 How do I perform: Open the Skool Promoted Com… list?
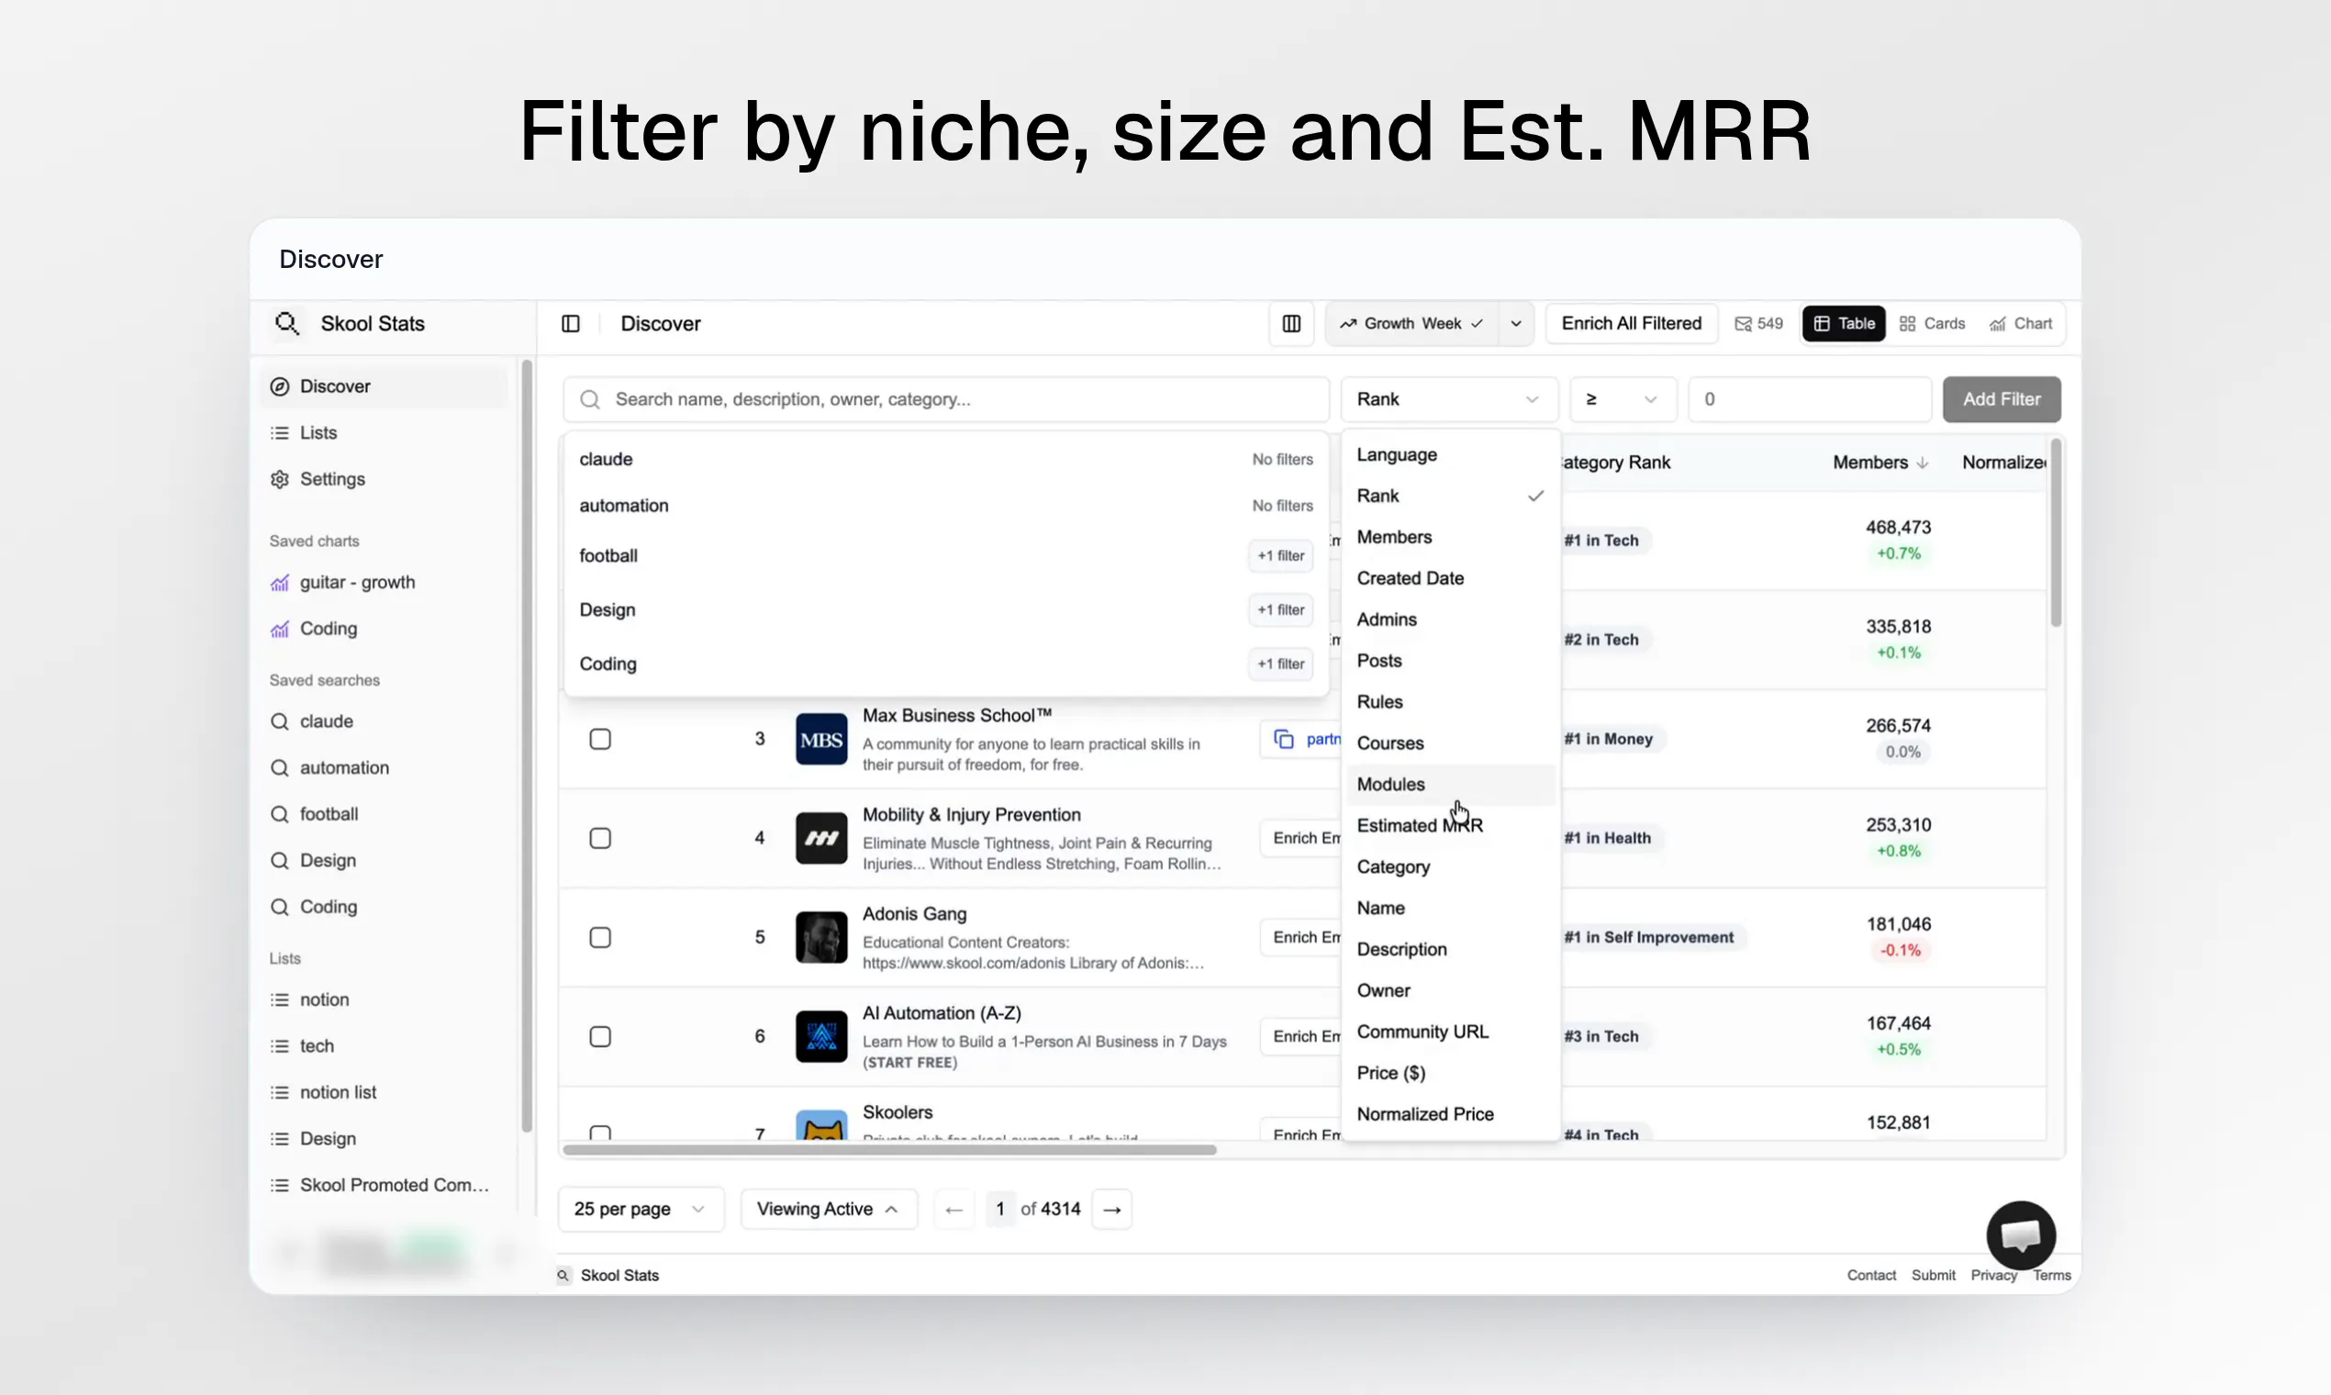379,1186
